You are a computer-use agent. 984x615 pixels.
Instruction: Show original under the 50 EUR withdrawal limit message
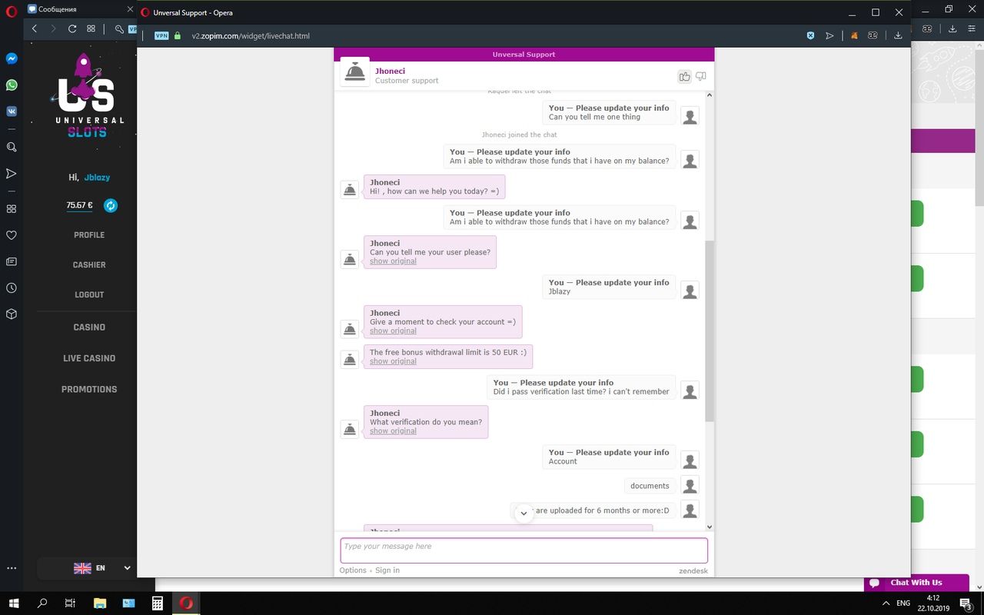(393, 361)
